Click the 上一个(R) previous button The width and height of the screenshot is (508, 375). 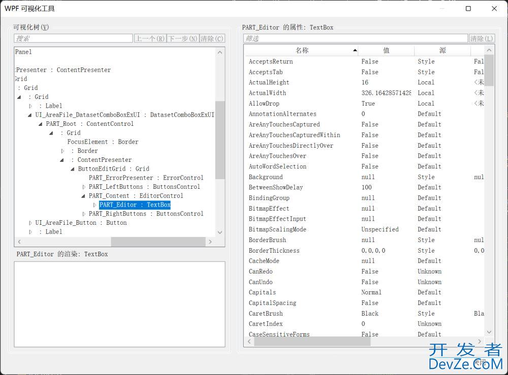click(150, 39)
